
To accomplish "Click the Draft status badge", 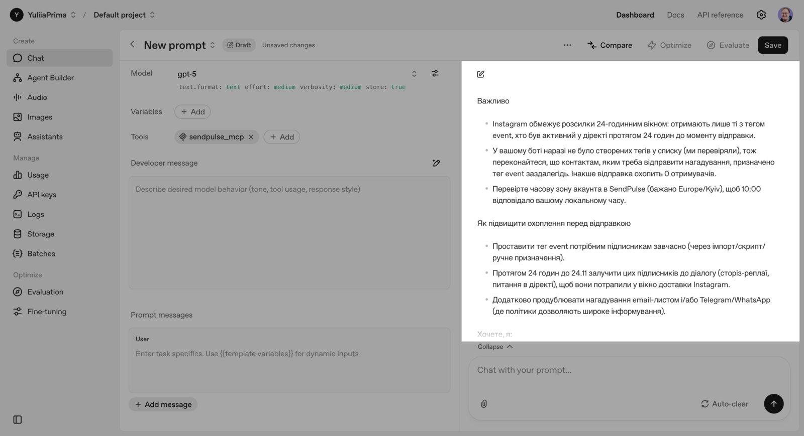I will click(x=239, y=45).
